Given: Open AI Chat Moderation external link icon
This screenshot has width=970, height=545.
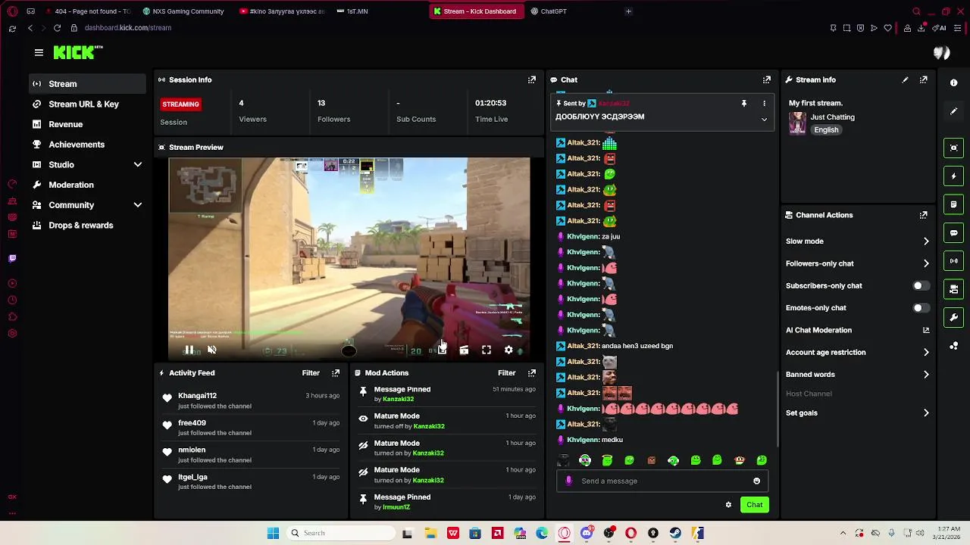Looking at the screenshot, I should [925, 330].
